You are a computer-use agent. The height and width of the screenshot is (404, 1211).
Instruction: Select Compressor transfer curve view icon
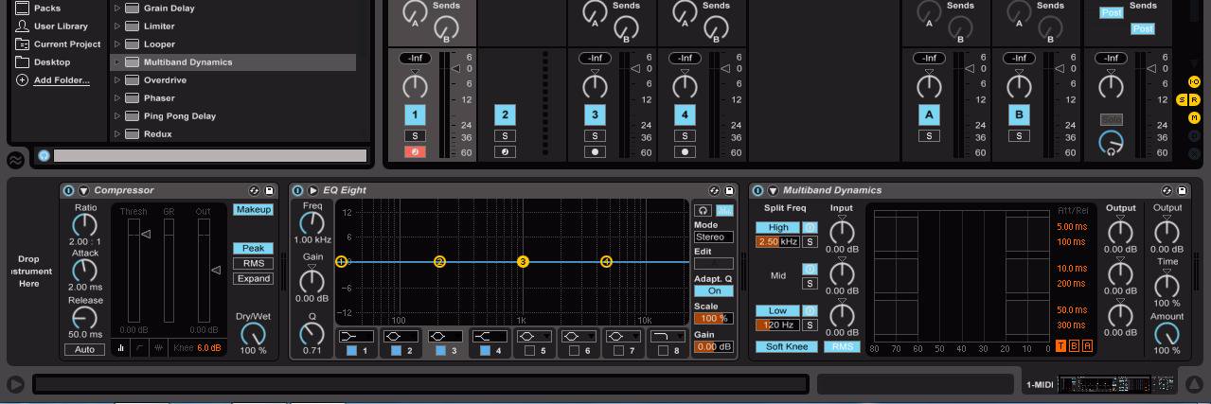pyautogui.click(x=140, y=348)
